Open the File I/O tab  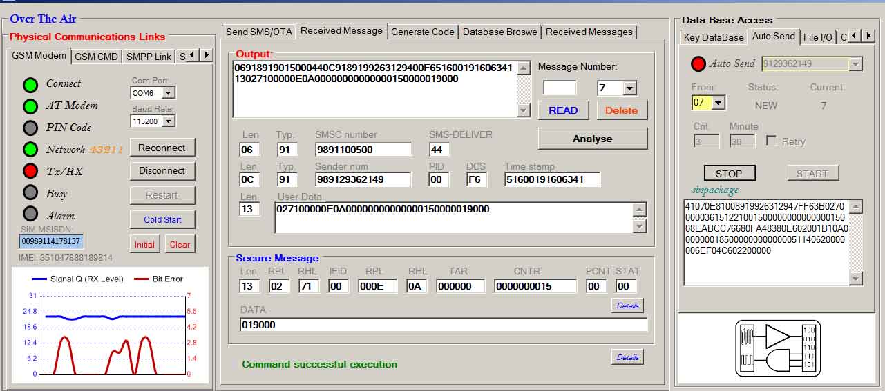(818, 37)
